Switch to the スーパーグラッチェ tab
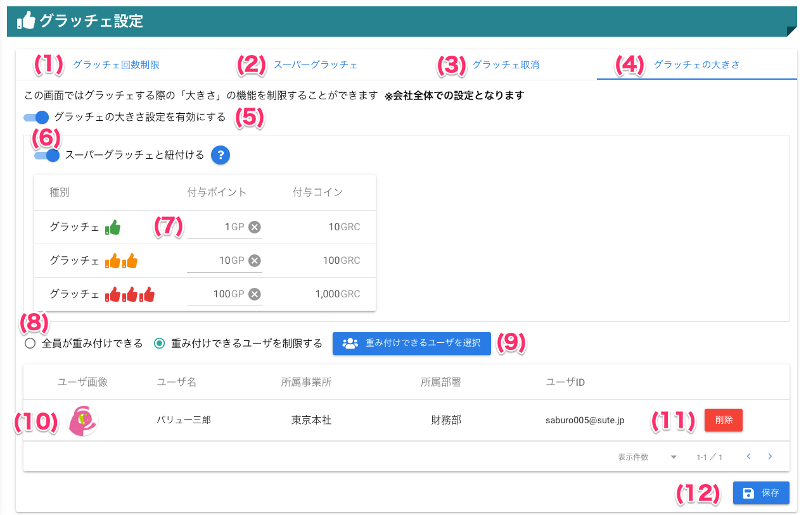Screen dimensions: 806x515 point(316,65)
